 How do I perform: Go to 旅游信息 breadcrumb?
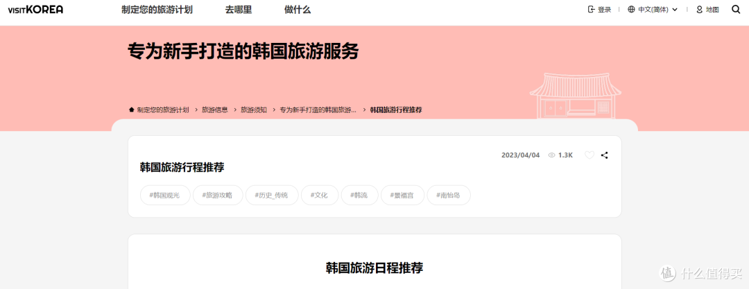tap(215, 110)
